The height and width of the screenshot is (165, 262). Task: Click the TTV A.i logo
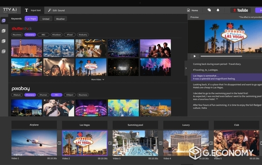[x=10, y=10]
